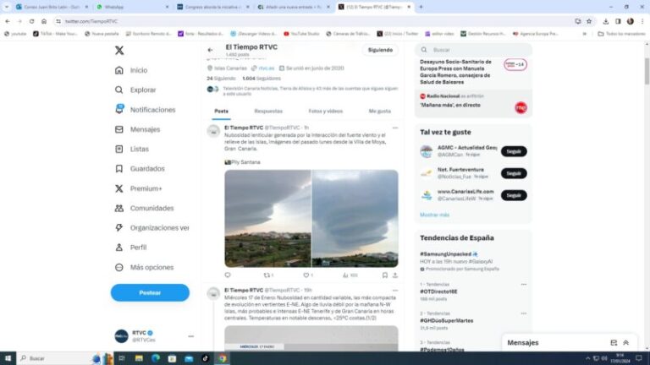This screenshot has height=365, width=650.
Task: Follow Not. Fuerteventura account
Action: tap(514, 173)
